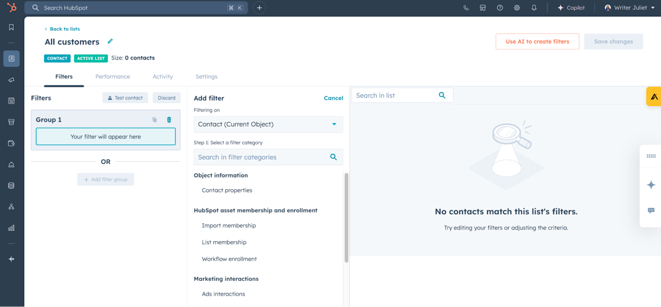Open the calling phone icon

pos(466,8)
